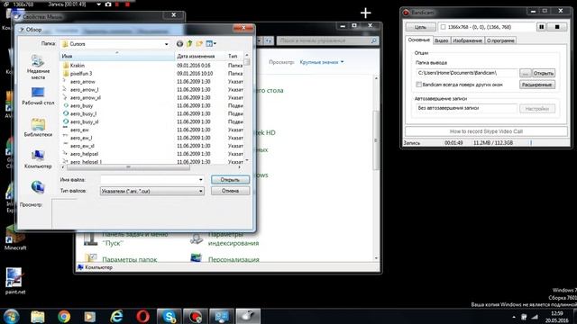Expand the Имя файла dropdown arrow

200,180
